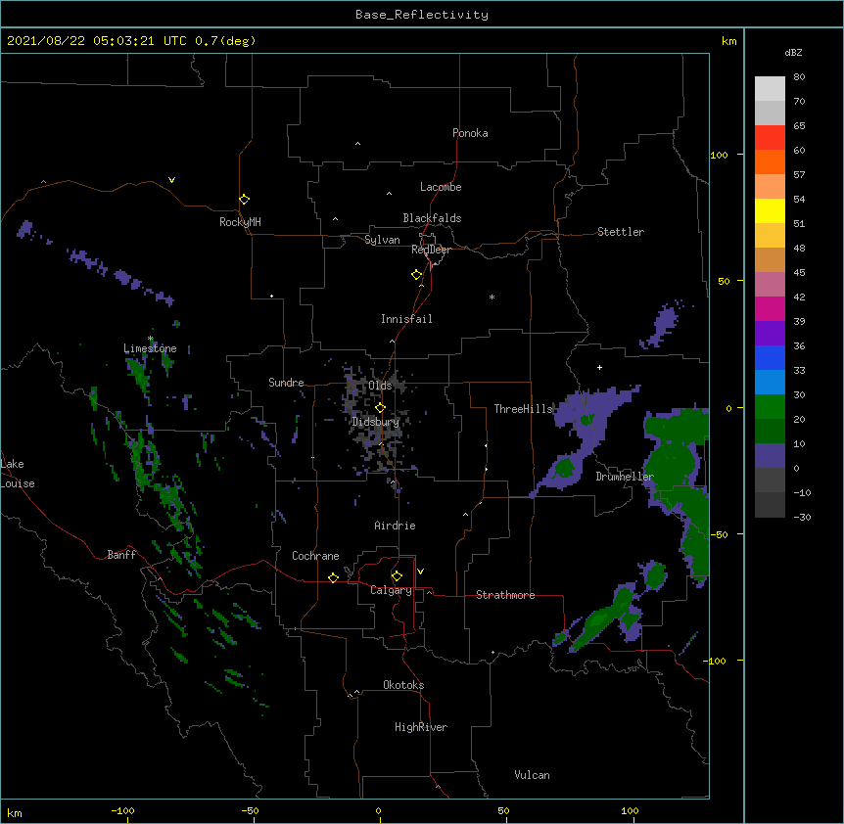Image resolution: width=844 pixels, height=824 pixels.
Task: Click the Didsbury town label
Action: click(x=375, y=422)
